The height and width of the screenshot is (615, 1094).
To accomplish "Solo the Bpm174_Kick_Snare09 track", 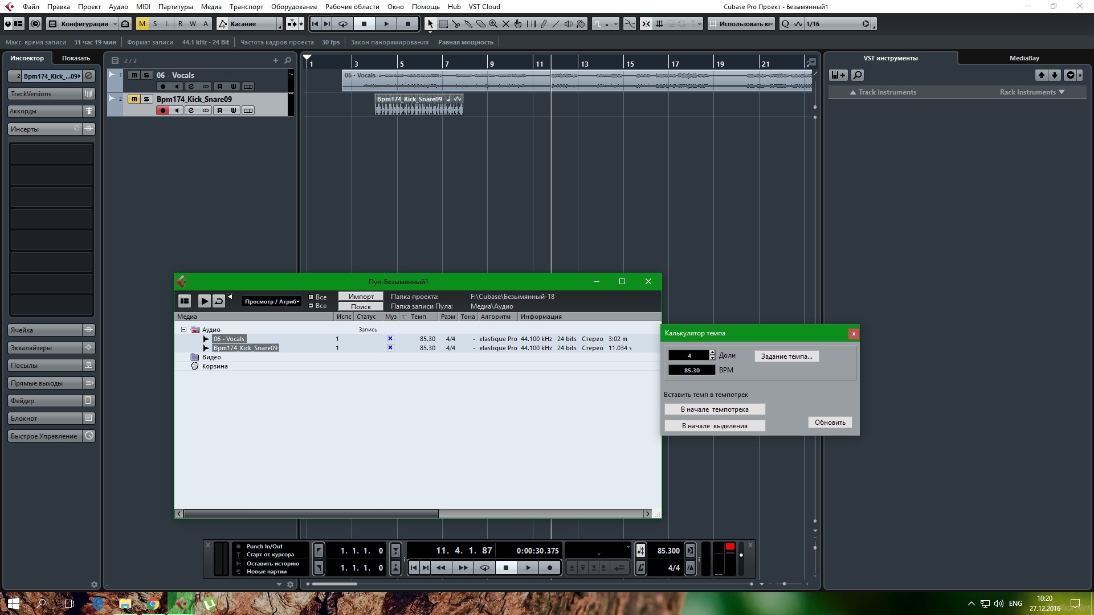I will coord(146,99).
